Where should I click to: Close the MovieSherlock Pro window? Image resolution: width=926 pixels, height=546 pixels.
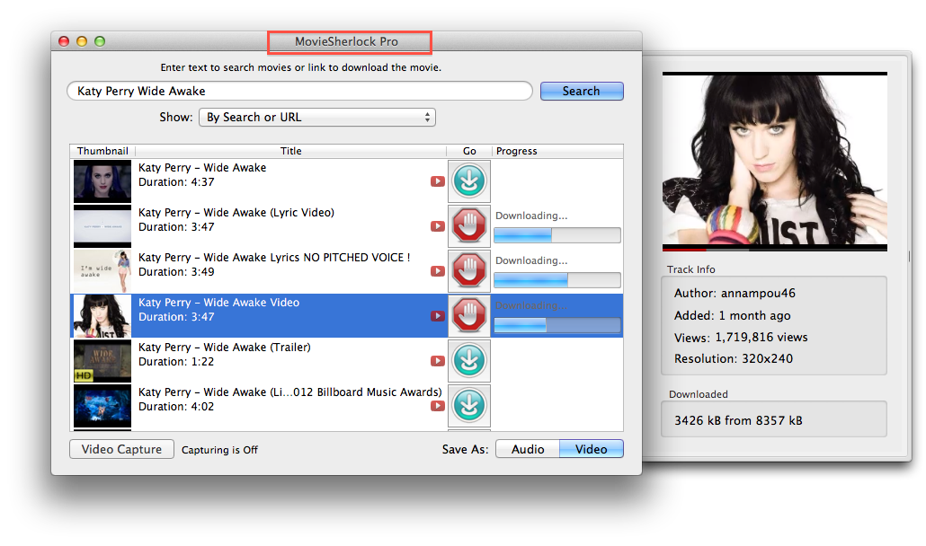point(64,41)
